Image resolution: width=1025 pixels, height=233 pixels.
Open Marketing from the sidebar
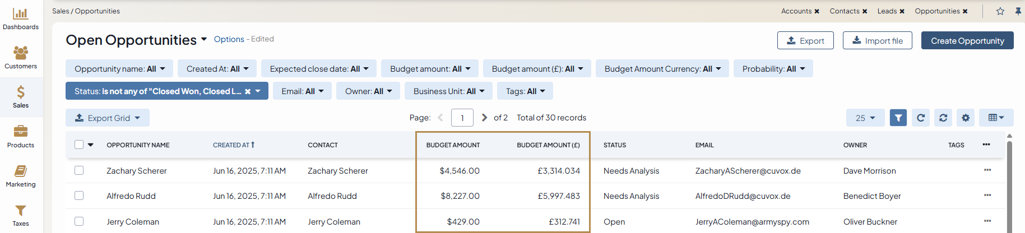[21, 176]
